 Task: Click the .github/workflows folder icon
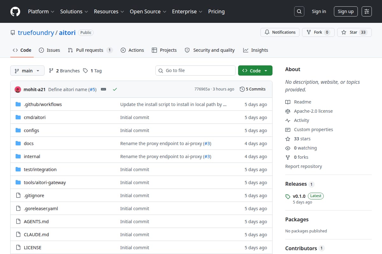point(18,104)
